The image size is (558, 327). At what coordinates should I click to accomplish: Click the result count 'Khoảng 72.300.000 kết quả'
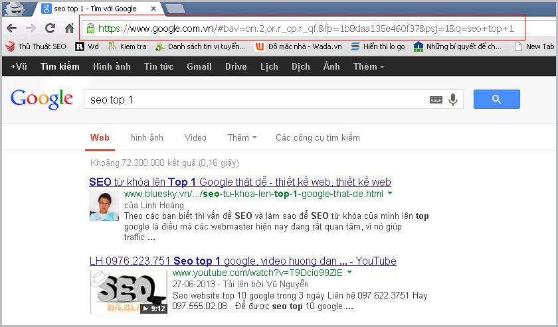click(x=165, y=163)
